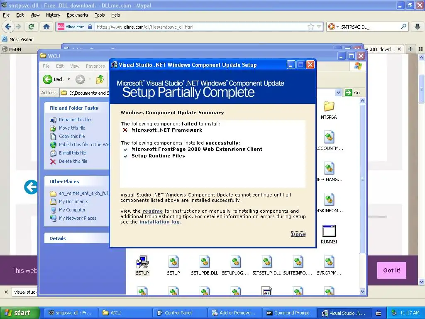Image resolution: width=425 pixels, height=319 pixels.
Task: Select the SETUPLOG file icon
Action: pyautogui.click(x=236, y=265)
